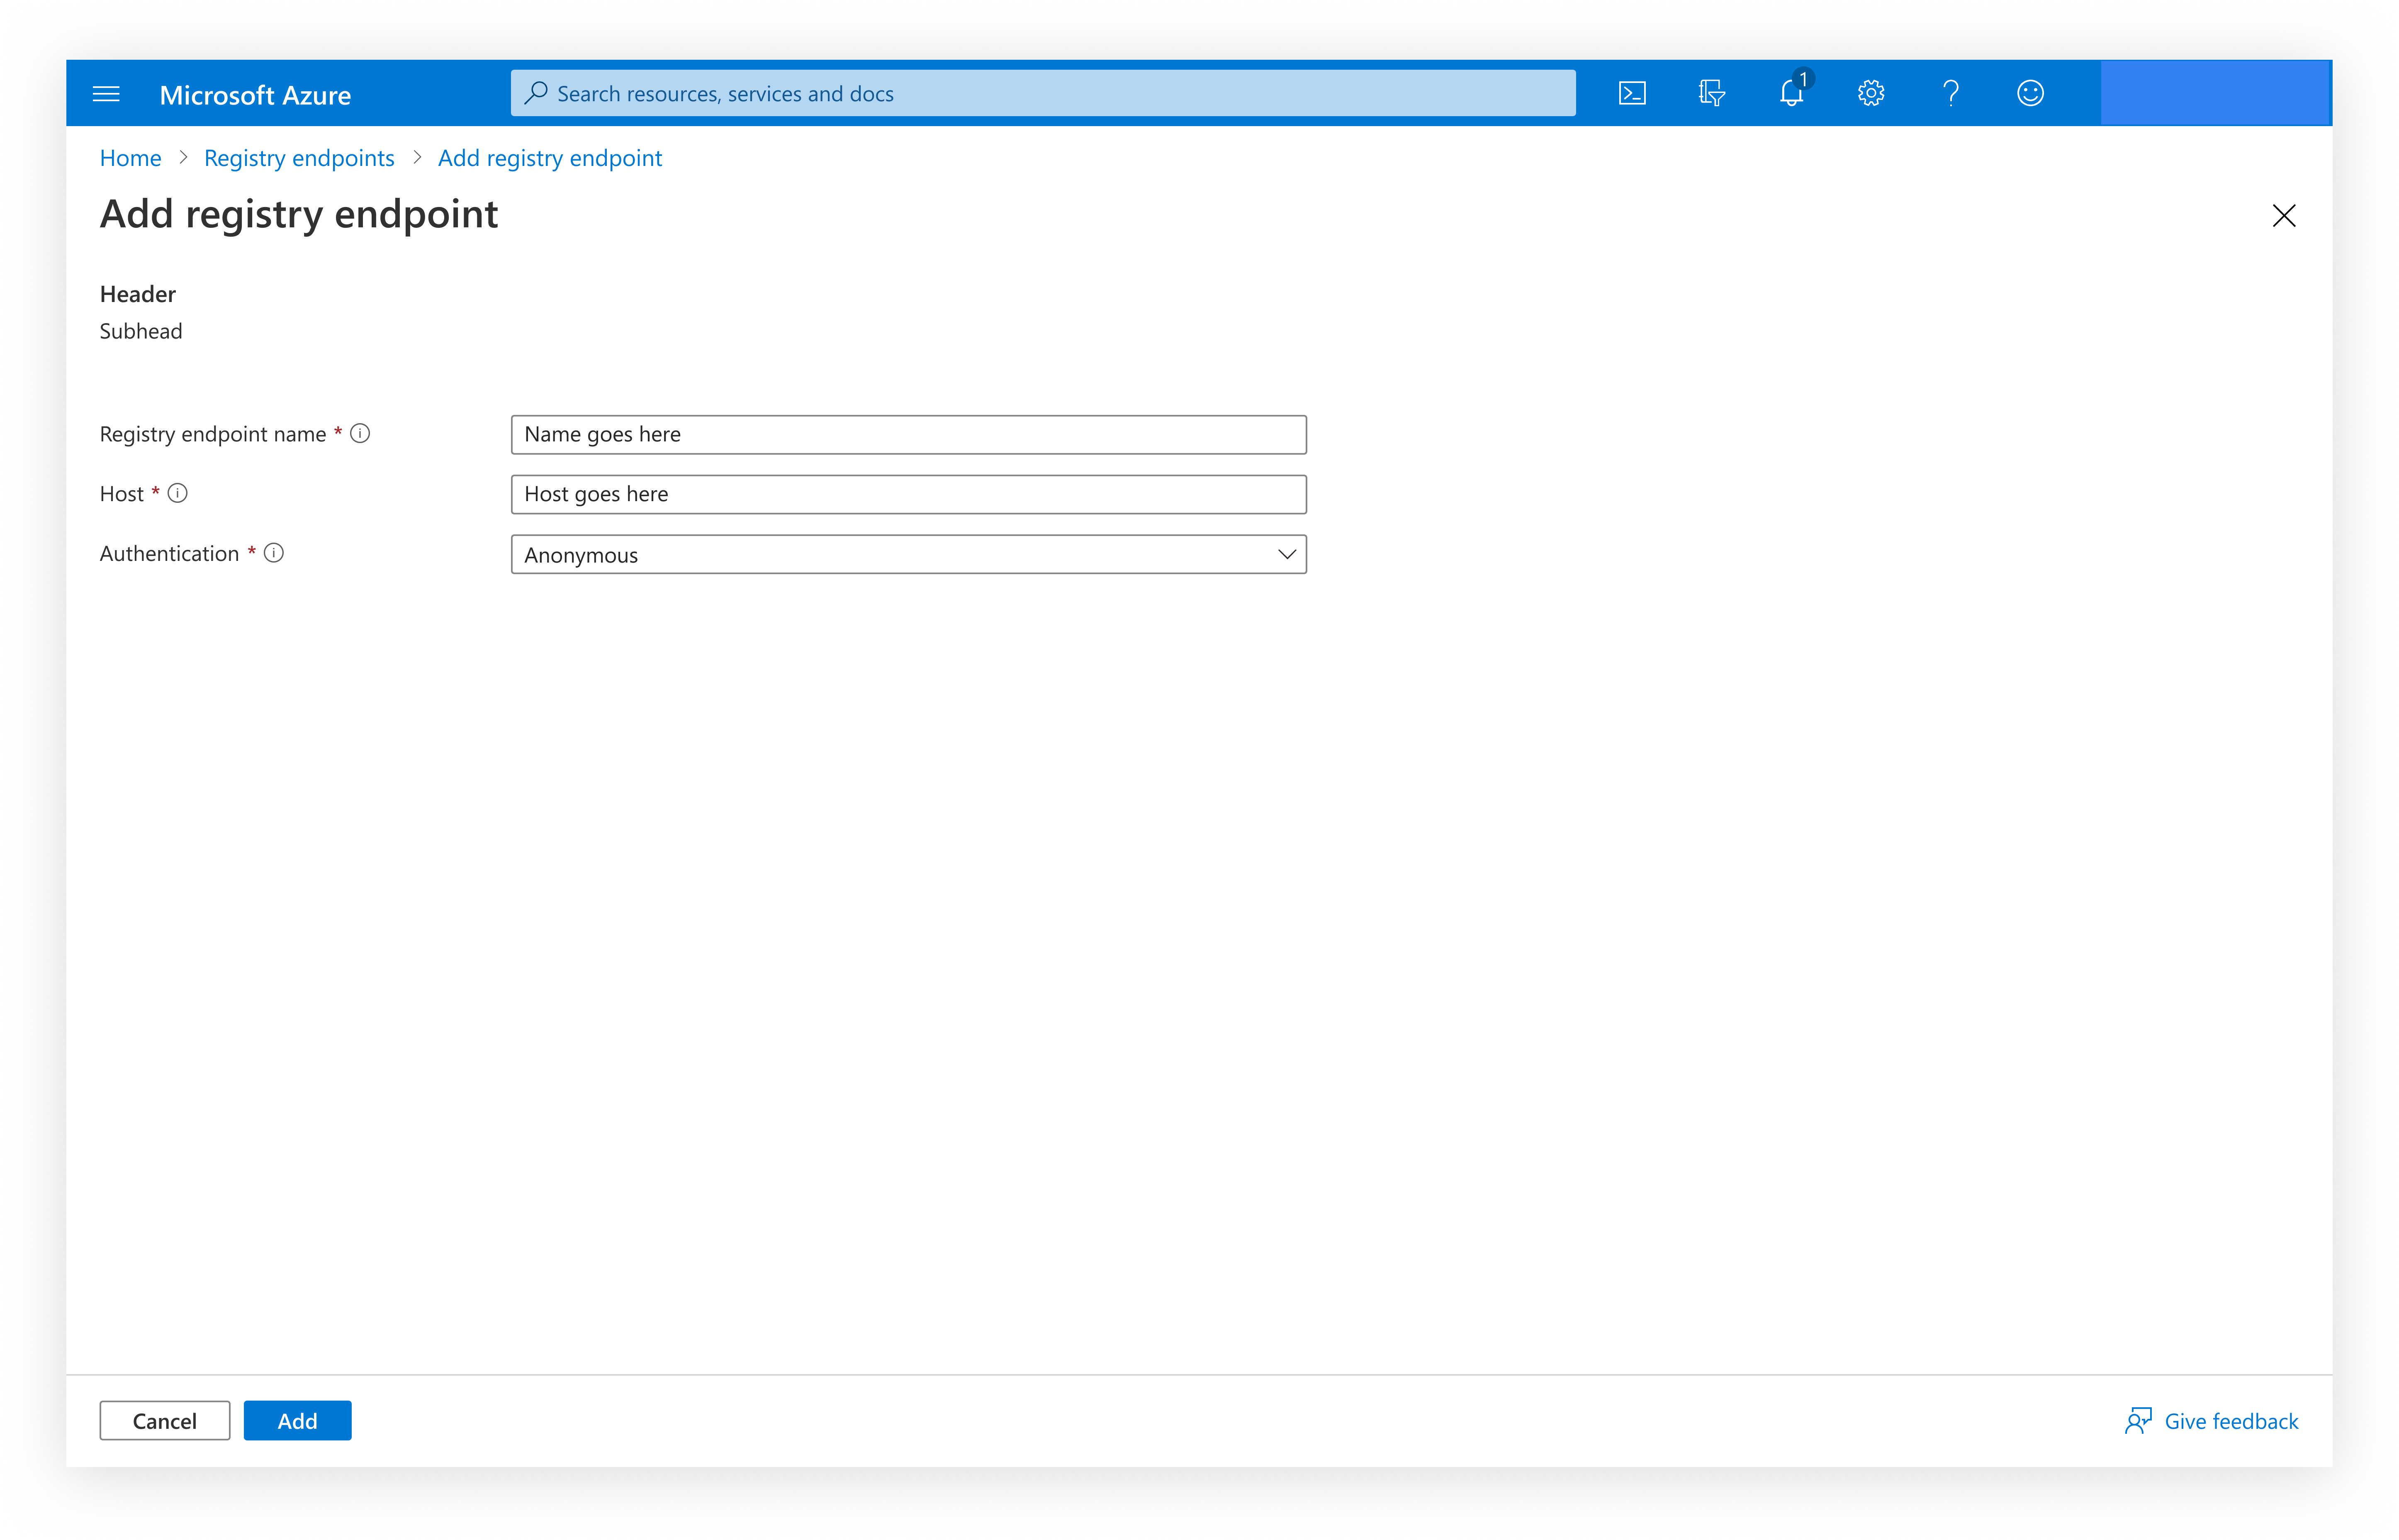Click the search magnifier icon
This screenshot has width=2399, height=1540.
(x=536, y=93)
